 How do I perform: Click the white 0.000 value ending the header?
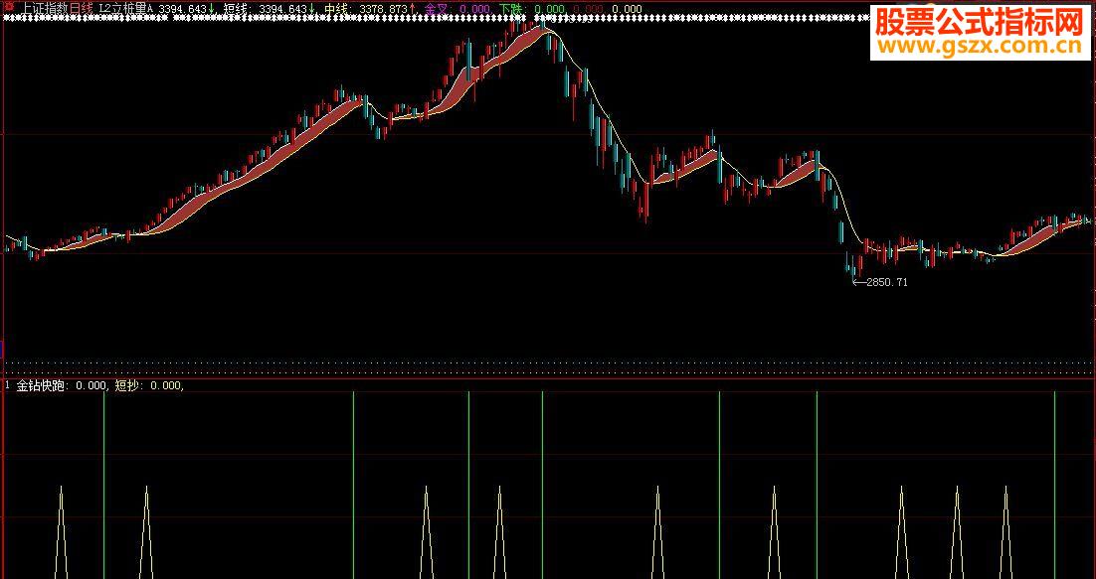(x=627, y=9)
